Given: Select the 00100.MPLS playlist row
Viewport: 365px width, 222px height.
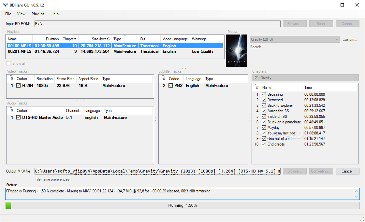Looking at the screenshot, I should point(115,46).
